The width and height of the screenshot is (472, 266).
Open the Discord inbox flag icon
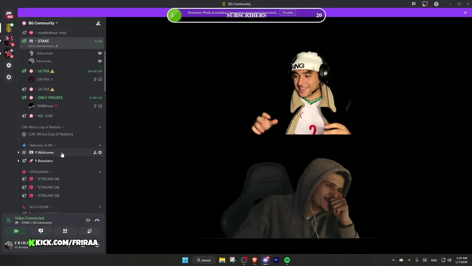click(414, 4)
